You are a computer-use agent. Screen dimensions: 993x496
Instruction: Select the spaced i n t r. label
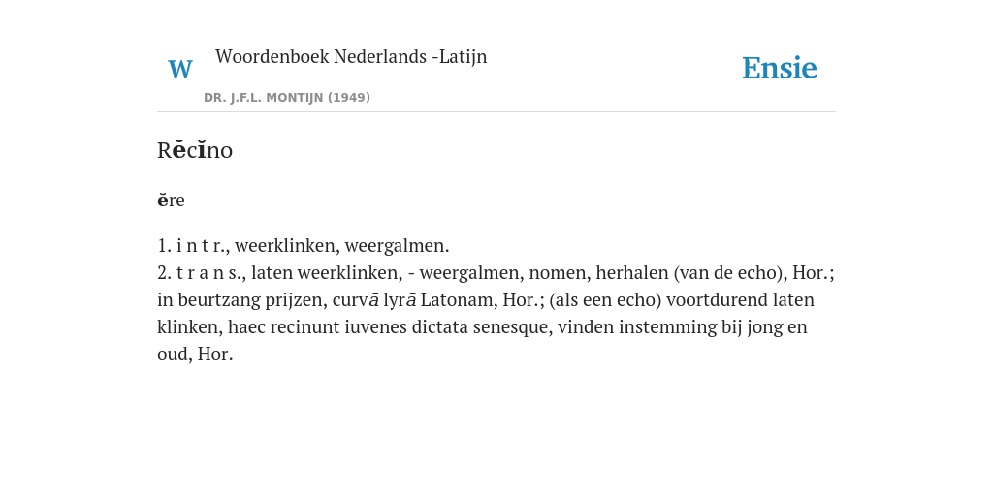[203, 245]
